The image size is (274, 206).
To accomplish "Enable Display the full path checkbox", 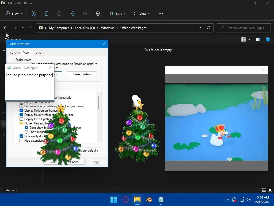I will coord(21,119).
